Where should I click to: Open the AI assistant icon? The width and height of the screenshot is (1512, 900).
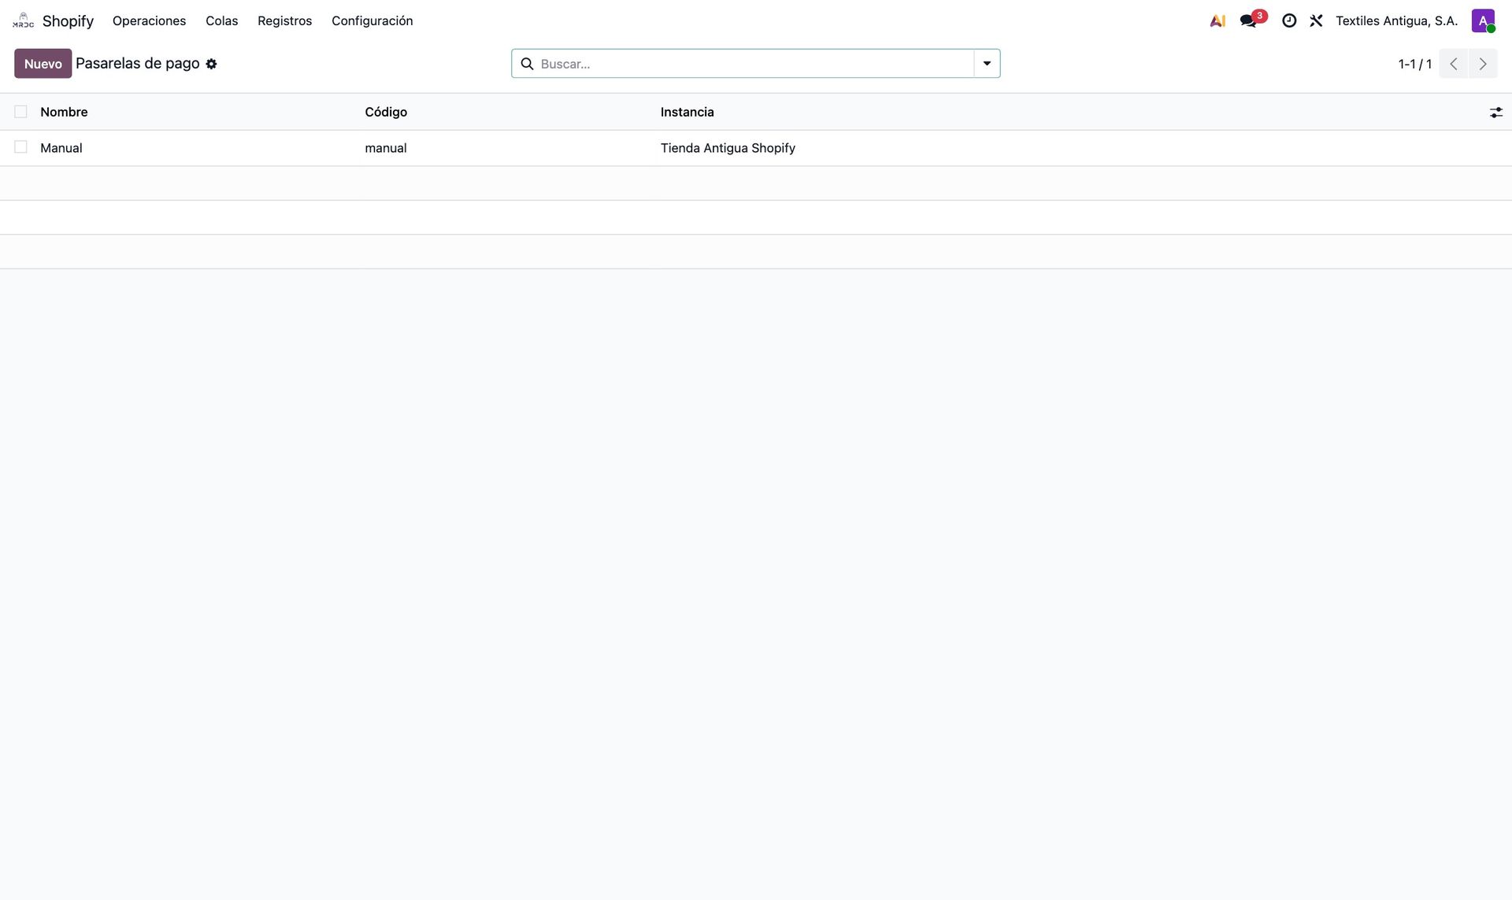pos(1217,21)
